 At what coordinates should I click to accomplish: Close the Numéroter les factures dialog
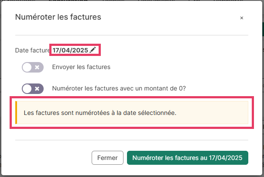241,18
